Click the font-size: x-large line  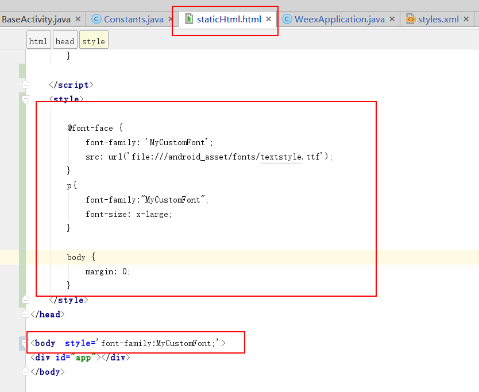[129, 214]
